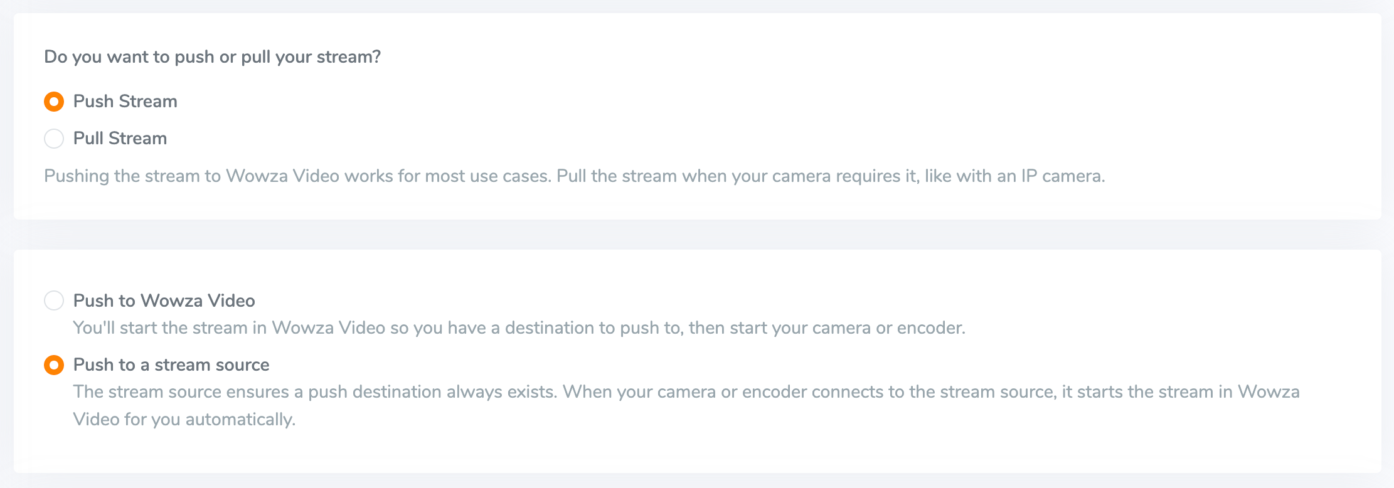This screenshot has height=488, width=1394.
Task: Select Push to a stream source radio button
Action: point(54,365)
